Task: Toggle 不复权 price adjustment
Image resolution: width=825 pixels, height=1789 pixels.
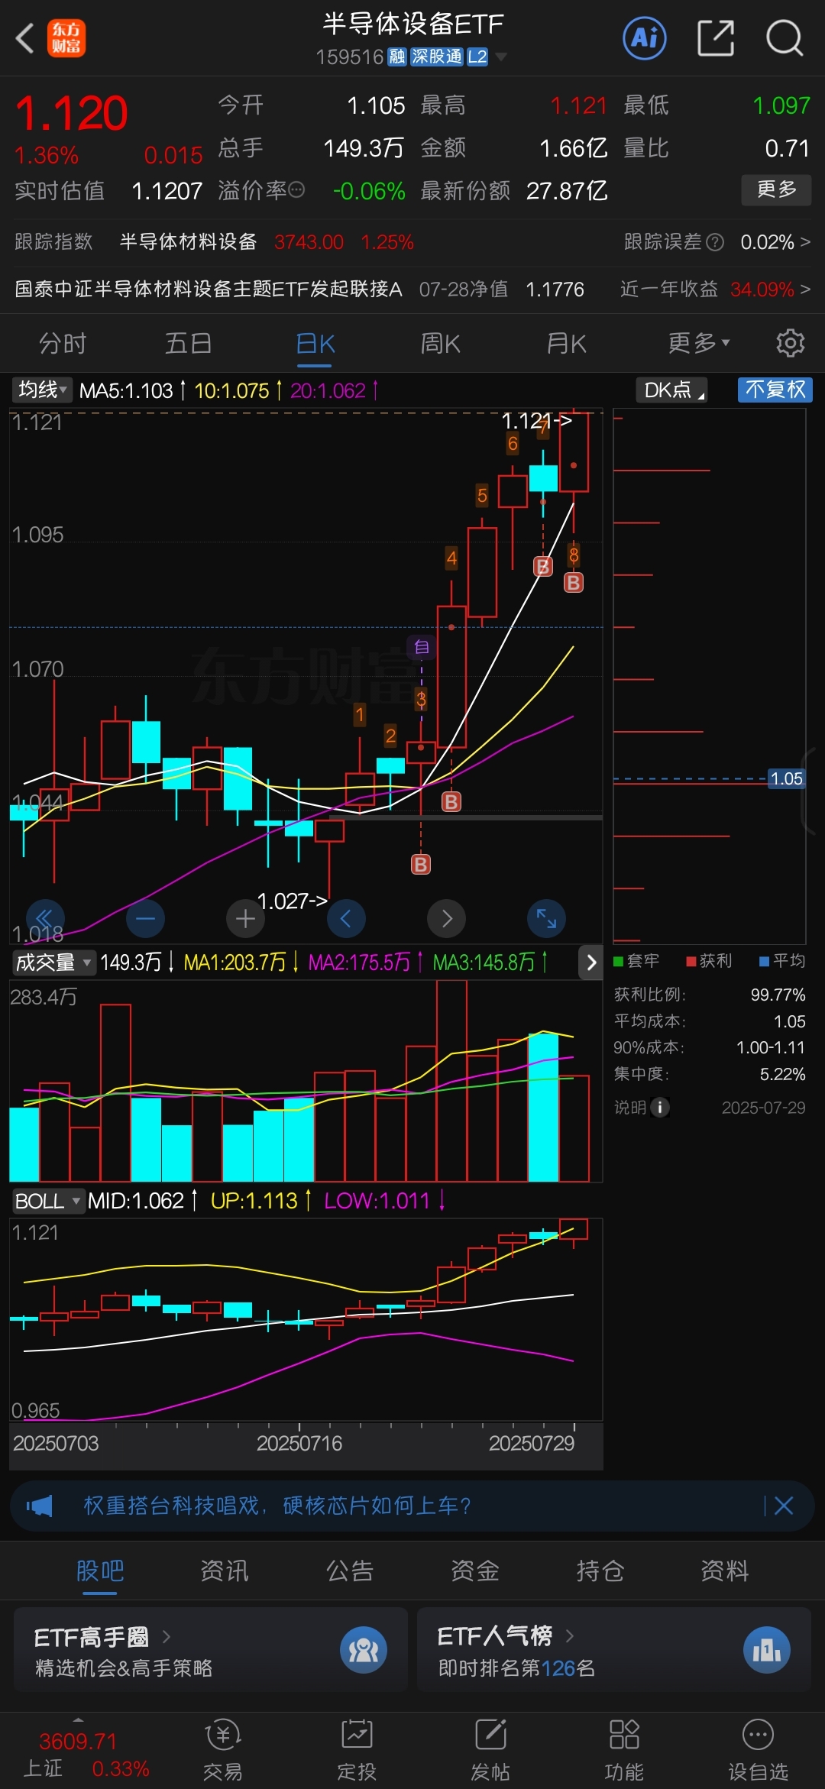Action: pos(775,390)
